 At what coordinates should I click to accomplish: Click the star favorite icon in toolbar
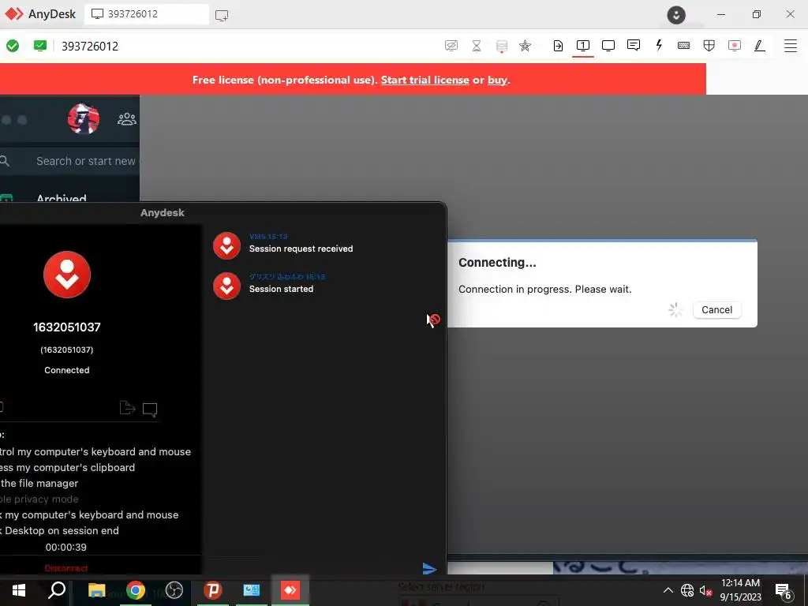pos(525,46)
